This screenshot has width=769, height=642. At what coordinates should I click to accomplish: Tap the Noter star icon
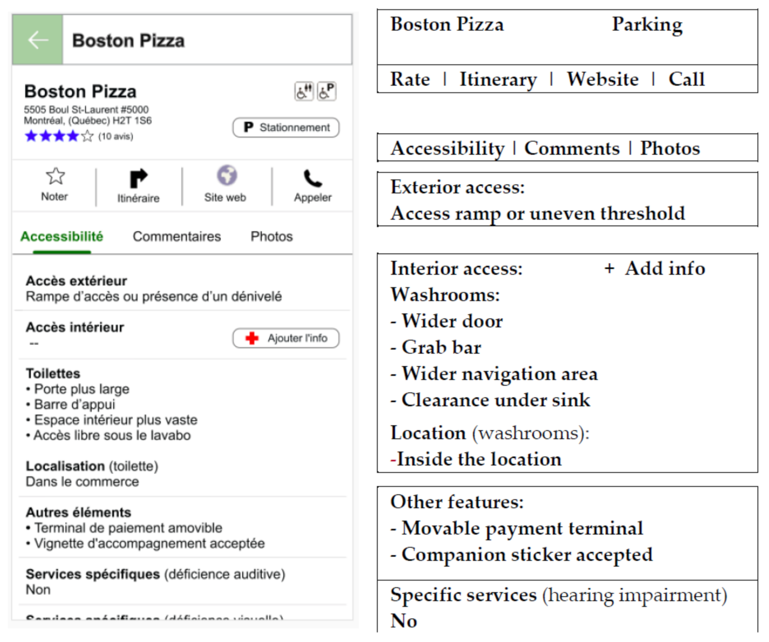pyautogui.click(x=55, y=176)
